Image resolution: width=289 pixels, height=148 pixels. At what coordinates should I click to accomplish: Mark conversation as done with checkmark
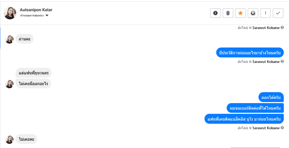pos(278,13)
